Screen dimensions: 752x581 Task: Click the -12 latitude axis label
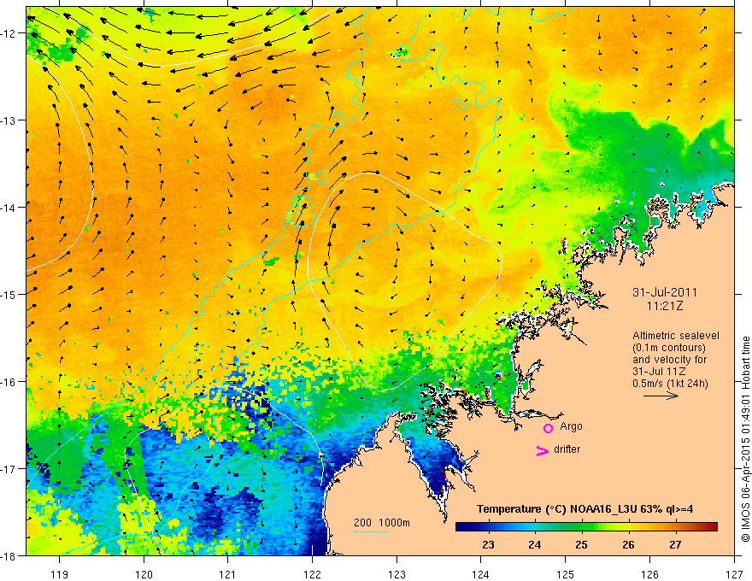click(9, 33)
